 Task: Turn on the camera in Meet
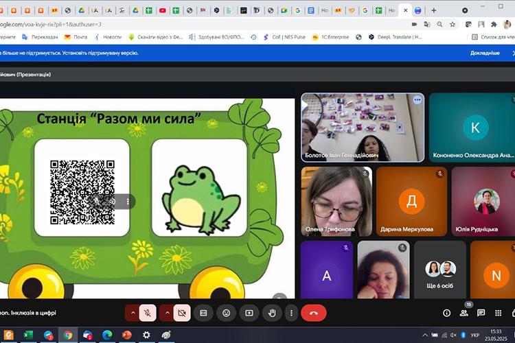182,313
